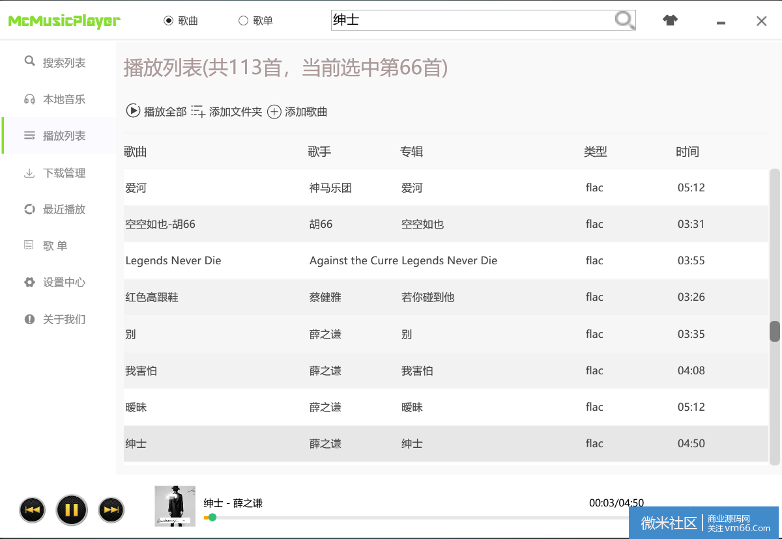Click album 若你碰到他 cell

pyautogui.click(x=427, y=297)
